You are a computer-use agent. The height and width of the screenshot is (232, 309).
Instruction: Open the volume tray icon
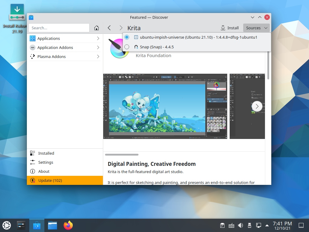tap(241, 225)
